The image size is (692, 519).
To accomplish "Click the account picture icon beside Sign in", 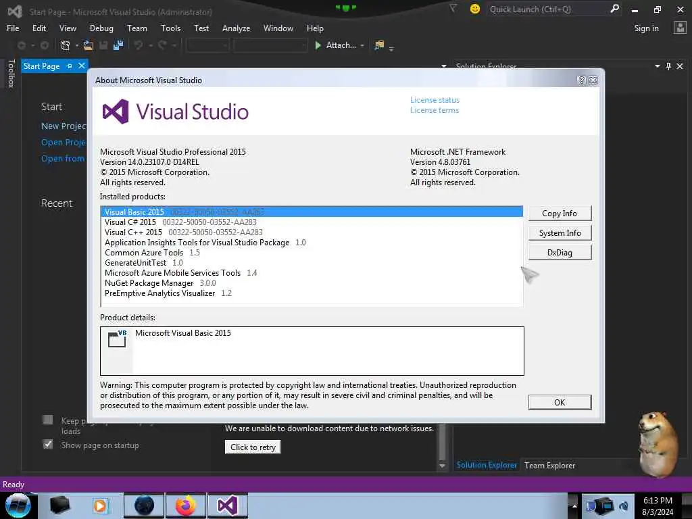I will click(680, 28).
